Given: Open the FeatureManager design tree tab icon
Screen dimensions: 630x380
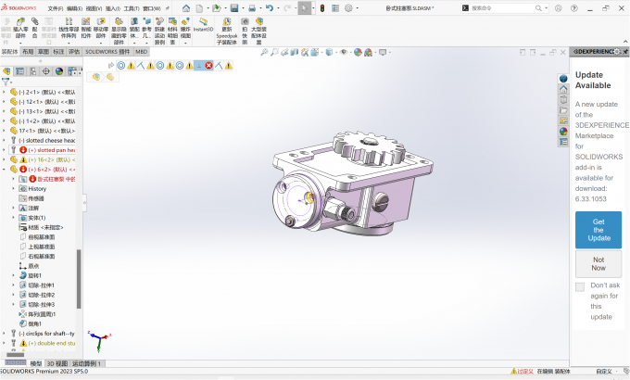Looking at the screenshot, I should 6,71.
